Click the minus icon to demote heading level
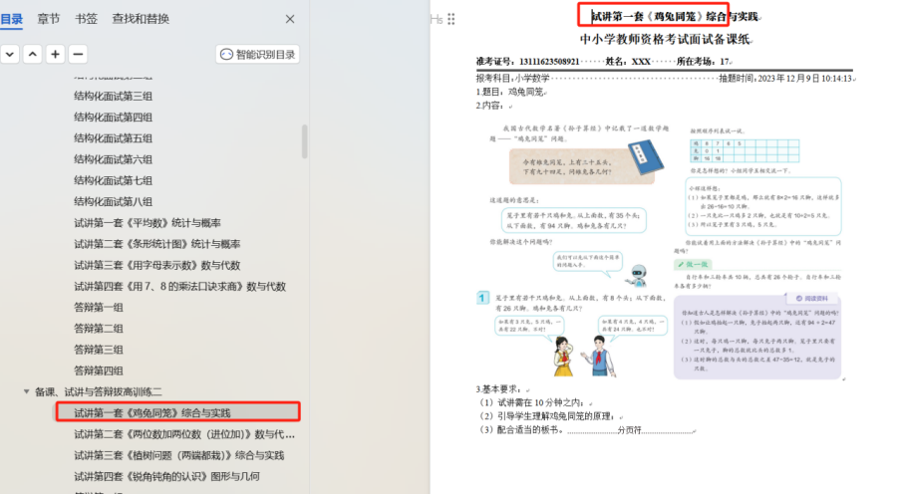Viewport: 898px width, 495px height. tap(78, 54)
